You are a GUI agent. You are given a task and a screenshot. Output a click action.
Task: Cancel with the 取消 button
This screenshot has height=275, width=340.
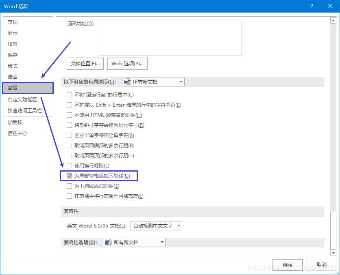[322, 264]
